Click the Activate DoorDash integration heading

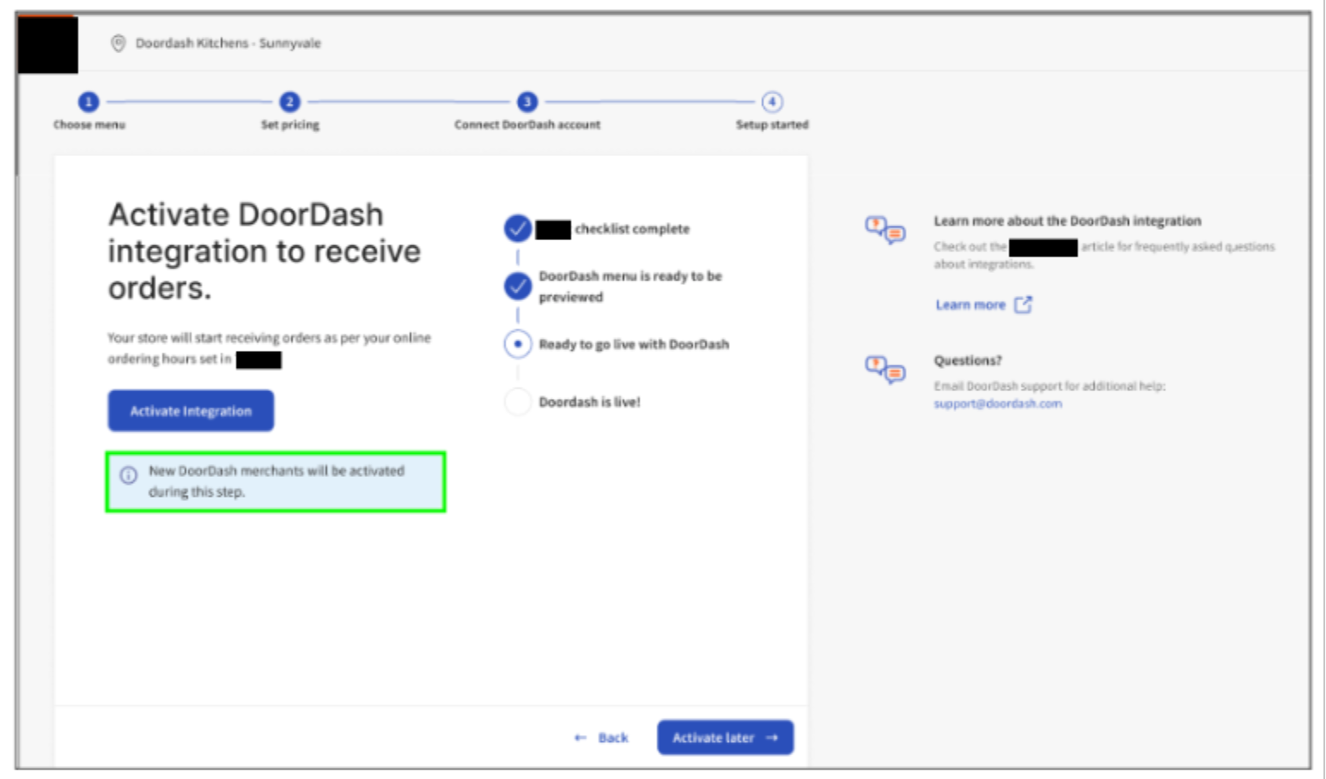tap(265, 251)
